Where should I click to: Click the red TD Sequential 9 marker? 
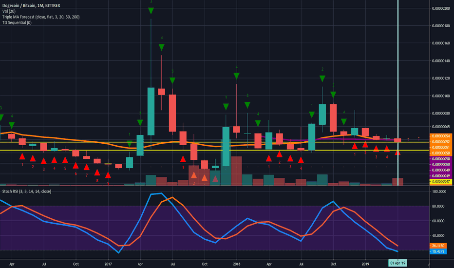108,175
